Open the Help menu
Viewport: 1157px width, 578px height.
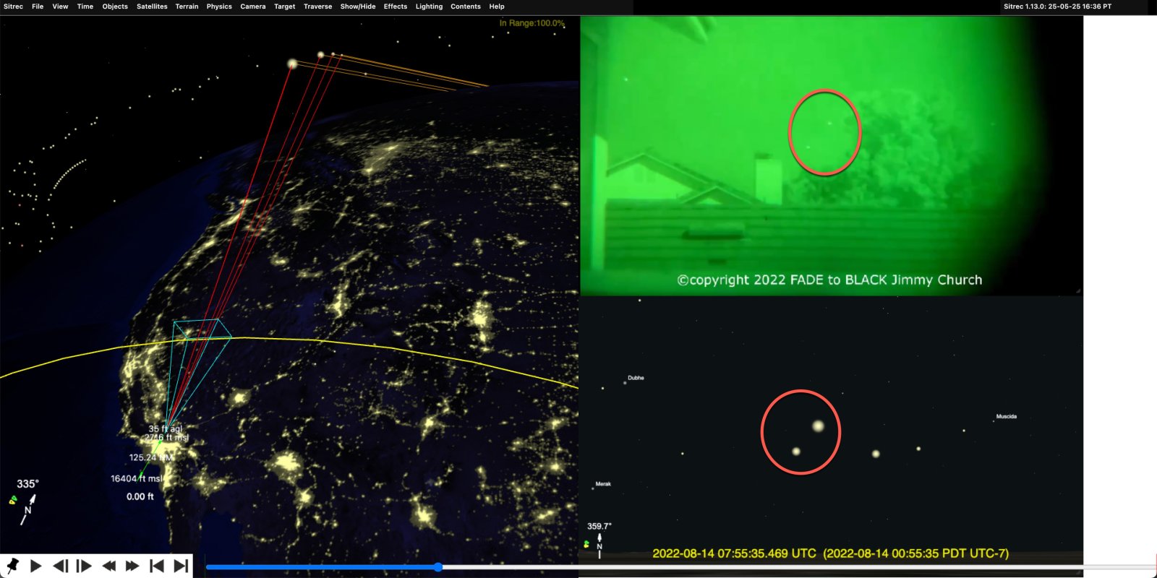(496, 7)
